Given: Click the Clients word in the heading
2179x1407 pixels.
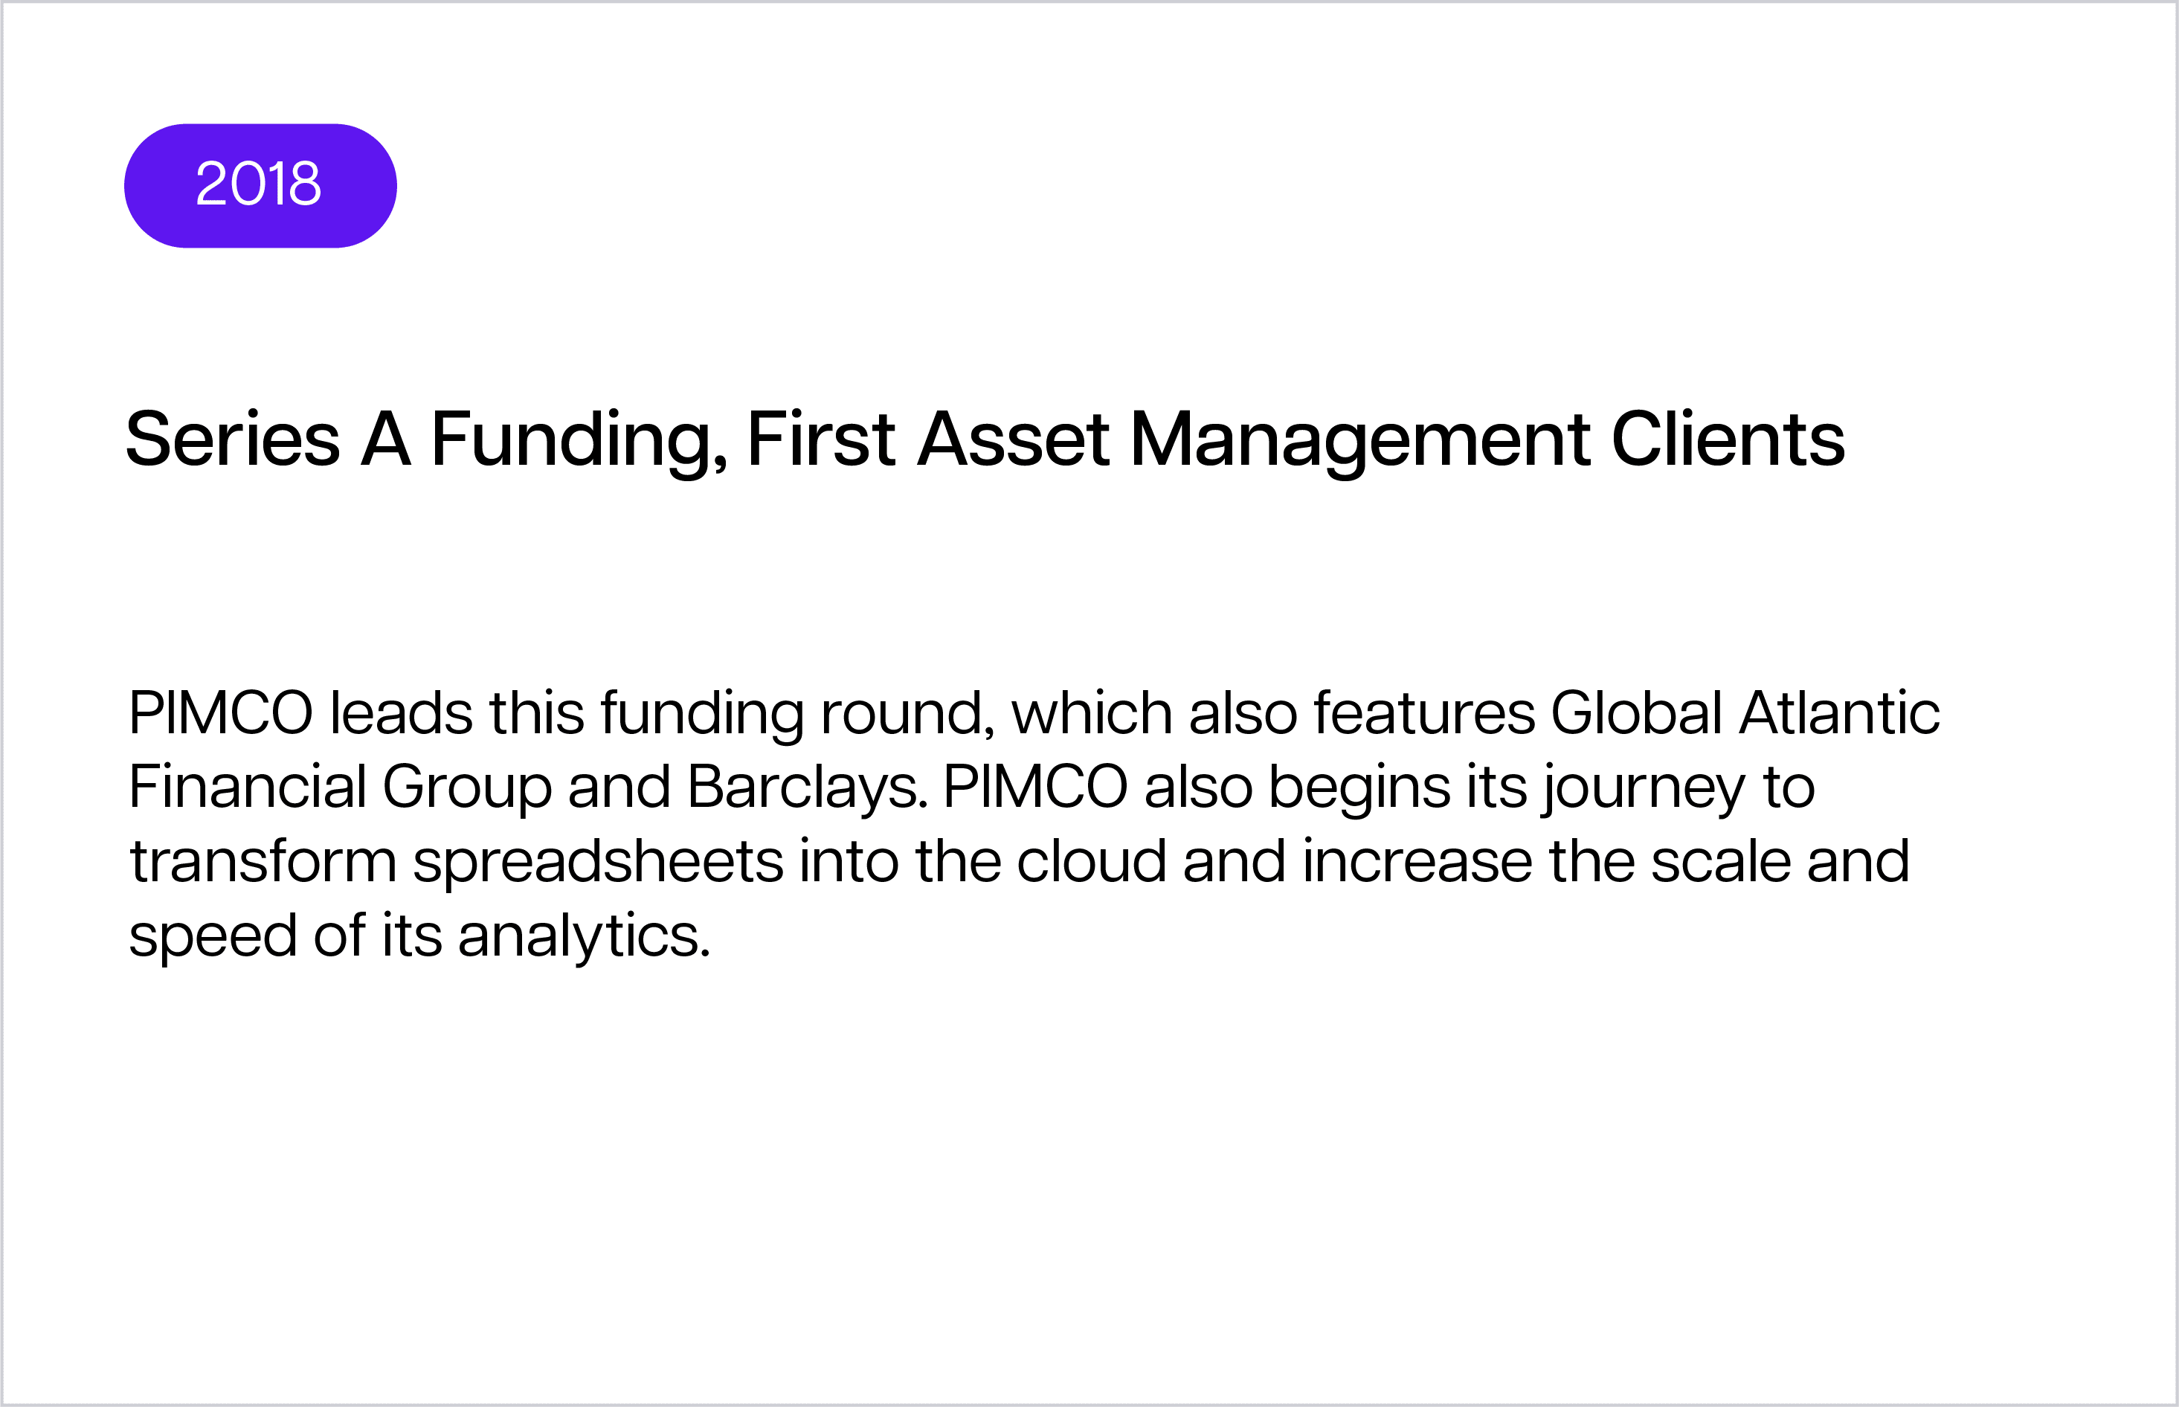Looking at the screenshot, I should 1728,440.
